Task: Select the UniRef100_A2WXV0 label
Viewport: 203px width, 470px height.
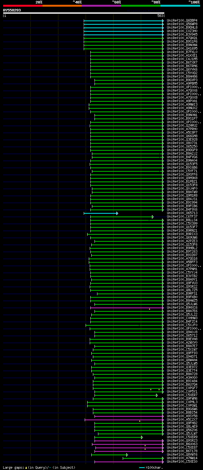Action: pos(182,342)
